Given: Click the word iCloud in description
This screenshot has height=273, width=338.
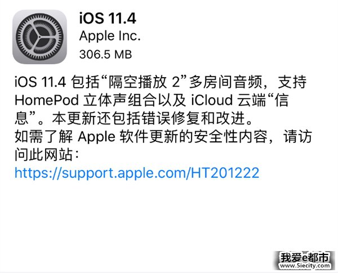Looking at the screenshot, I should (212, 100).
